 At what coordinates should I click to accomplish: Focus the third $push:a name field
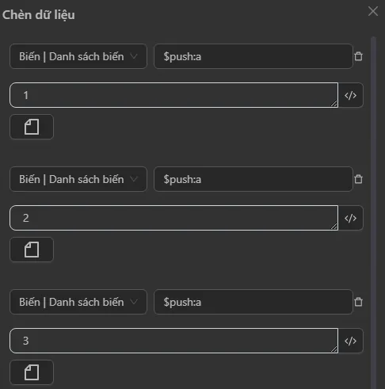click(253, 302)
